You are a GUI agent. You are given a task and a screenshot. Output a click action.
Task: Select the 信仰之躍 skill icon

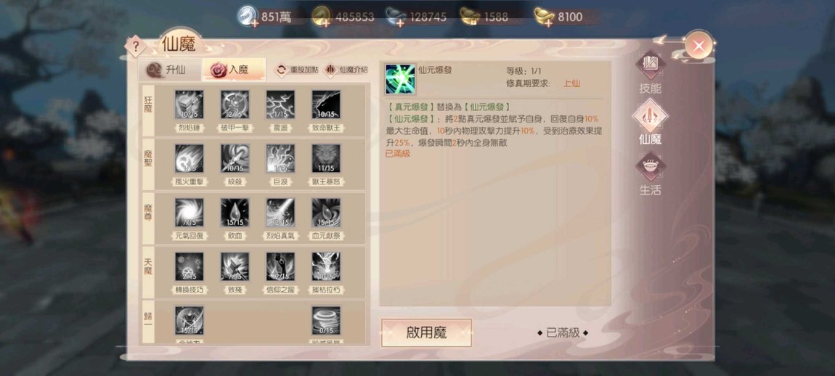[x=280, y=266]
